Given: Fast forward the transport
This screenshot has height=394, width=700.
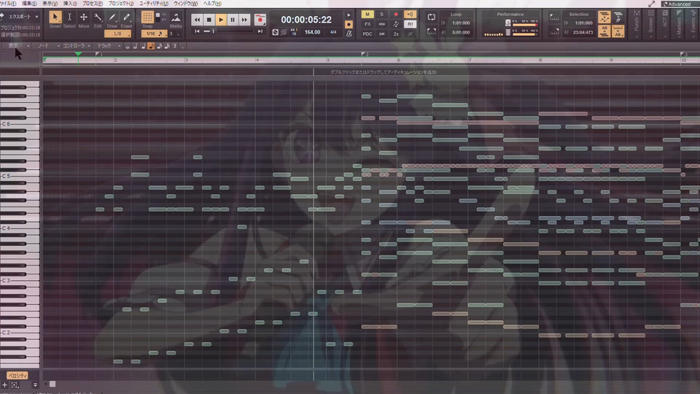Looking at the screenshot, I should coord(244,20).
